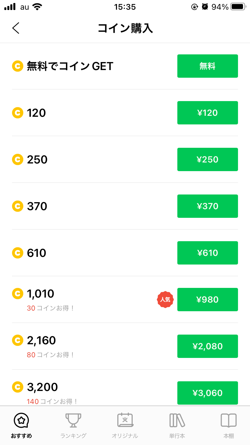The width and height of the screenshot is (250, 445).
Task: Tap the 2,160 coin row text
Action: click(41, 340)
